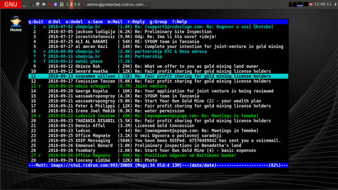This screenshot has width=338, height=190.
Task: Click the network monitor graph with green dots
Action: 306,5
